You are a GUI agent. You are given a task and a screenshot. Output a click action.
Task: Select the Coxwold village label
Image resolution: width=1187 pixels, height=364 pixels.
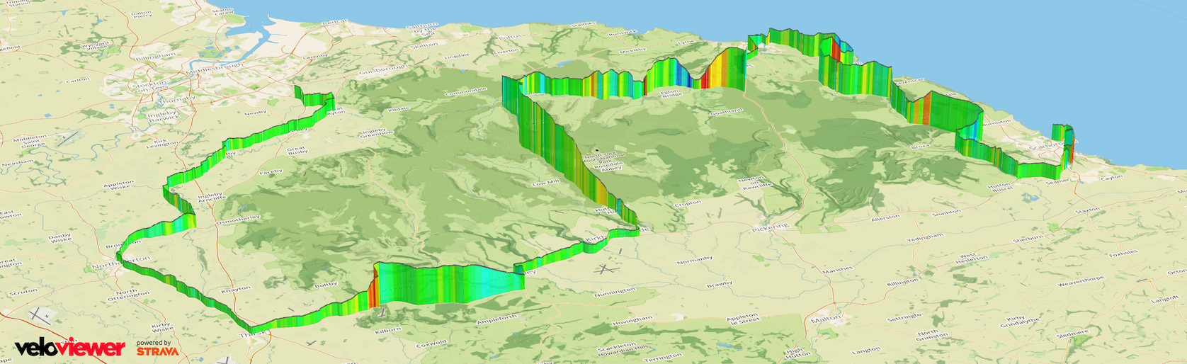point(432,344)
